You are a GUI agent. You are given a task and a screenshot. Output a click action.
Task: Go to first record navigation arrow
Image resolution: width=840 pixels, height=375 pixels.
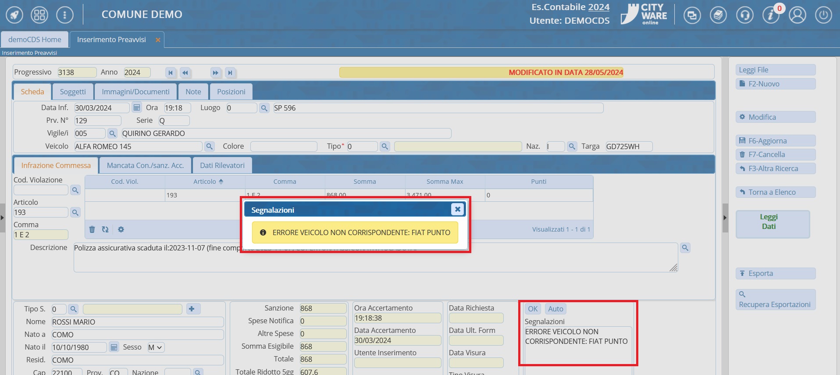(171, 73)
